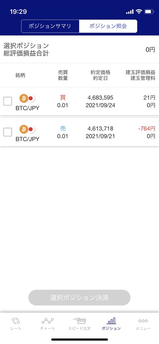Viewport: 159px width, 344px height.
Task: Tap the battery status icon
Action: click(149, 12)
